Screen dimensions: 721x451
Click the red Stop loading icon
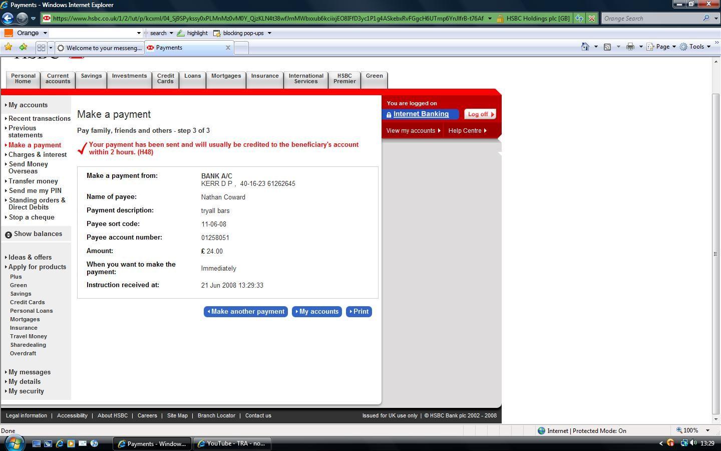click(591, 18)
